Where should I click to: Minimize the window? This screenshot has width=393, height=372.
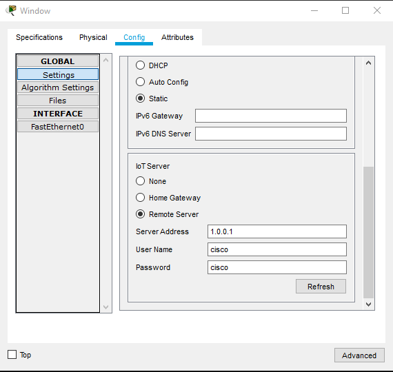(314, 10)
